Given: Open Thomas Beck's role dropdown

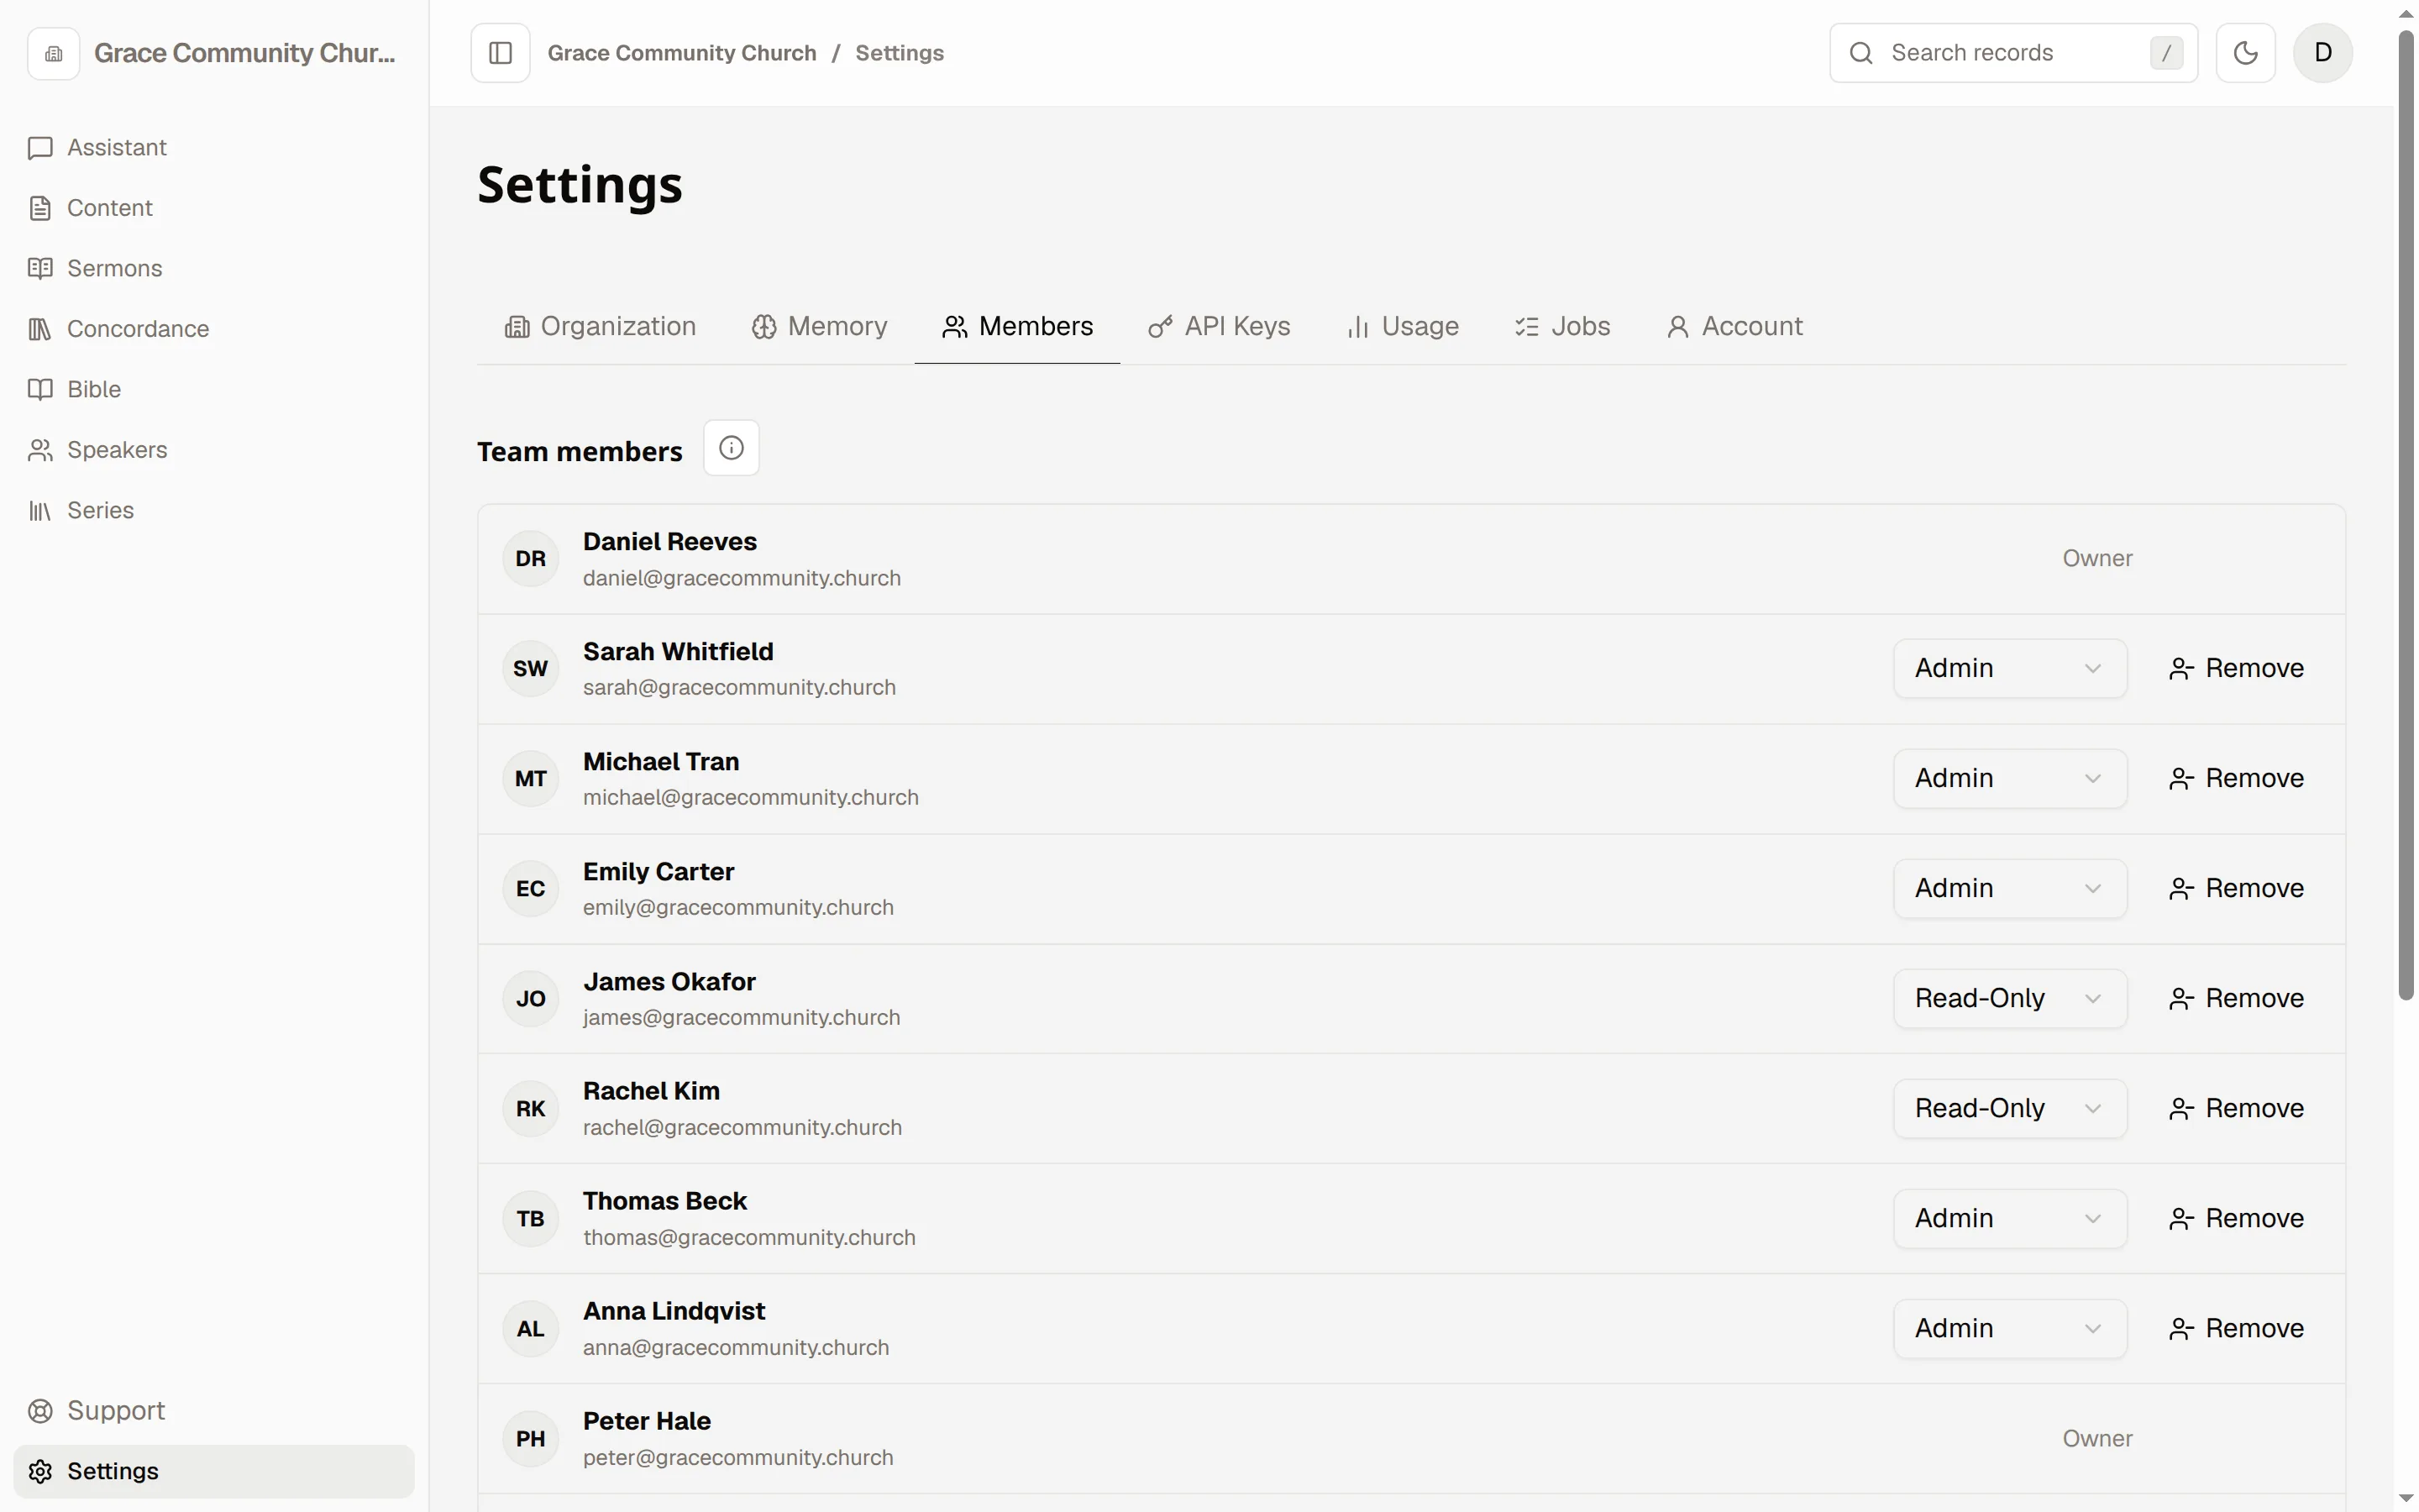Looking at the screenshot, I should pyautogui.click(x=2010, y=1219).
